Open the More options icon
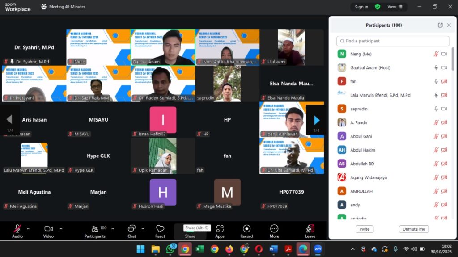 click(x=274, y=230)
